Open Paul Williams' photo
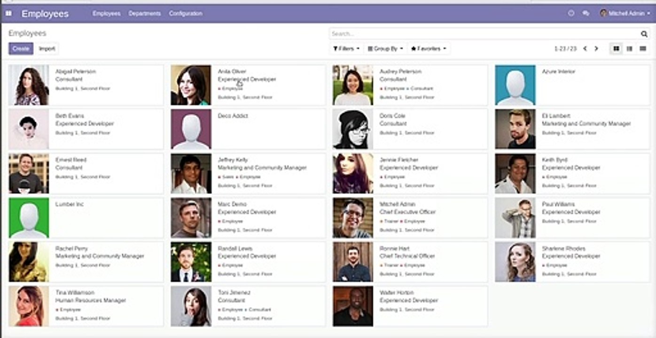This screenshot has width=656, height=338. [515, 218]
